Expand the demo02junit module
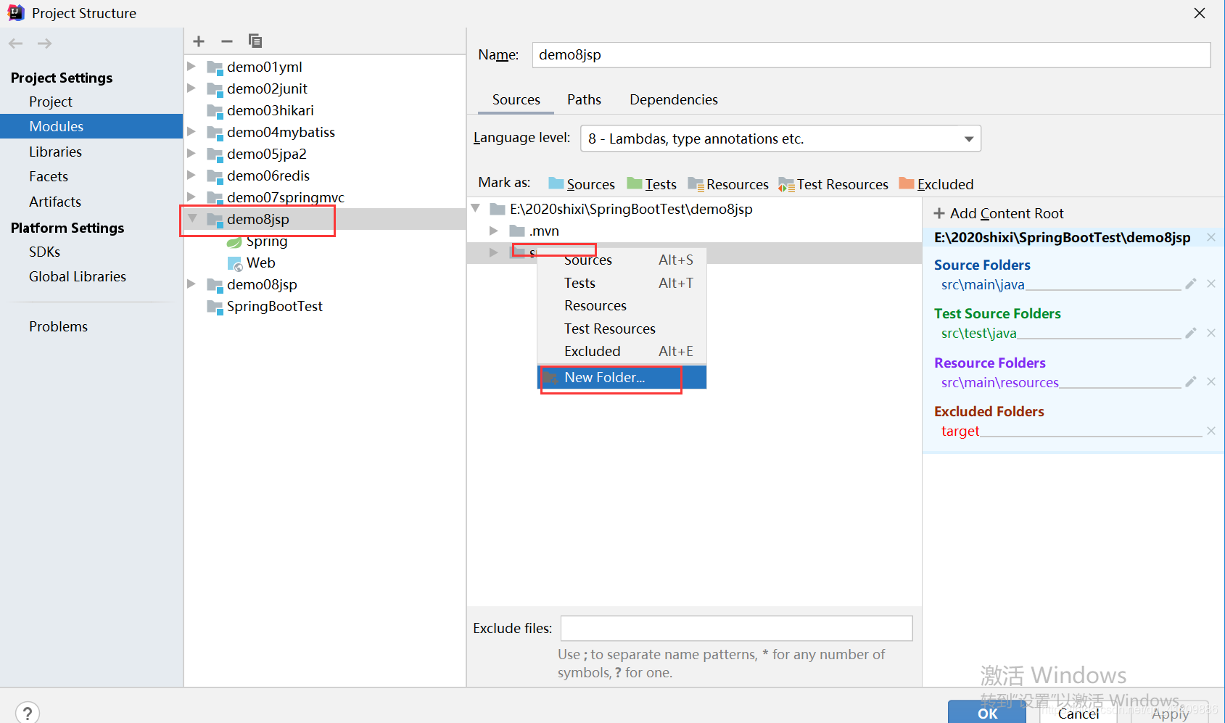 tap(191, 88)
